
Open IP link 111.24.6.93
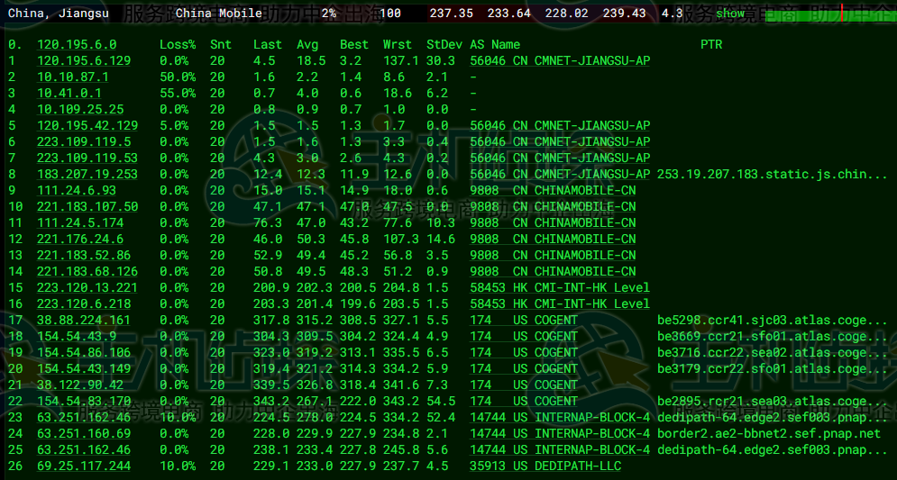point(77,190)
